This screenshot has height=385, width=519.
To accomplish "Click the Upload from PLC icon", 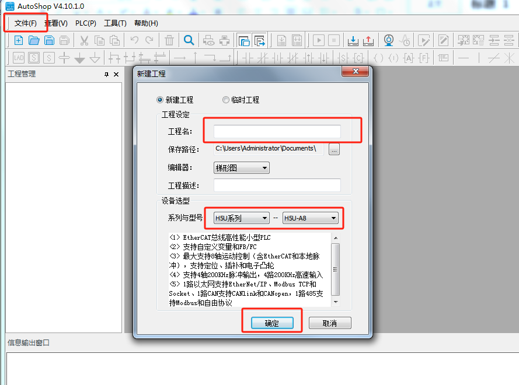I will click(x=368, y=40).
